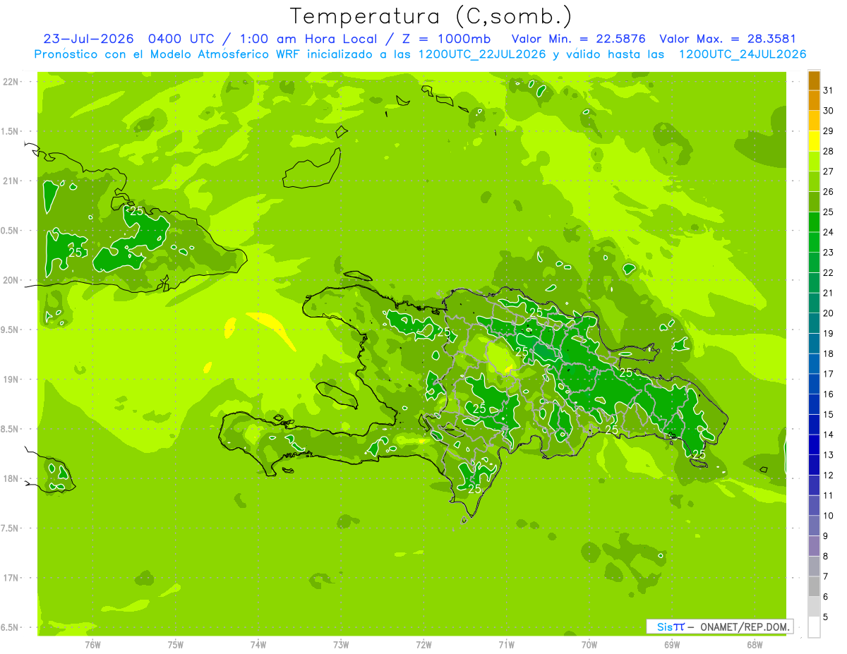847x654 pixels.
Task: Click the title "Temperatura (C,somb.)"
Action: (x=431, y=16)
